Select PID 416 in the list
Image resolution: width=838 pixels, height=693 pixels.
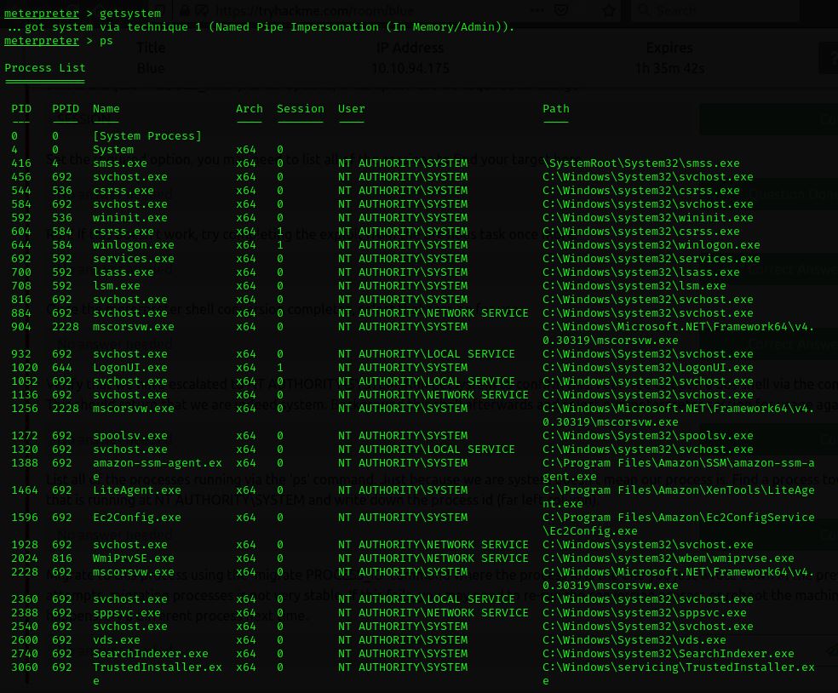click(21, 163)
